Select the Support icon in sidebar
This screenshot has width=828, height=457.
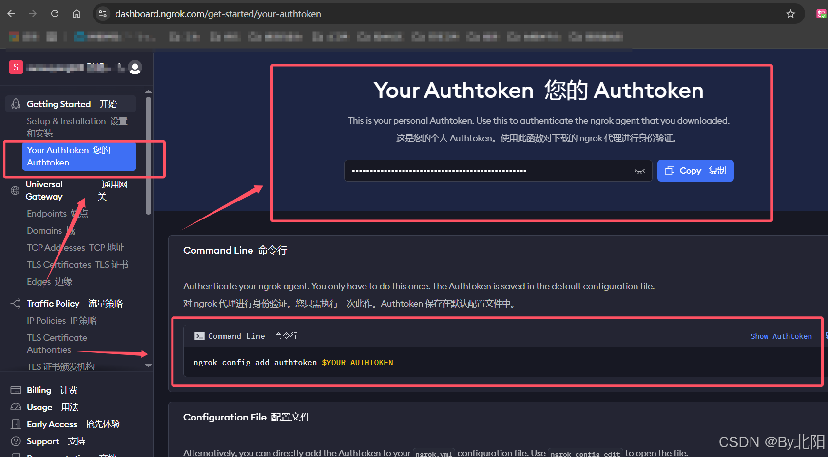coord(15,441)
